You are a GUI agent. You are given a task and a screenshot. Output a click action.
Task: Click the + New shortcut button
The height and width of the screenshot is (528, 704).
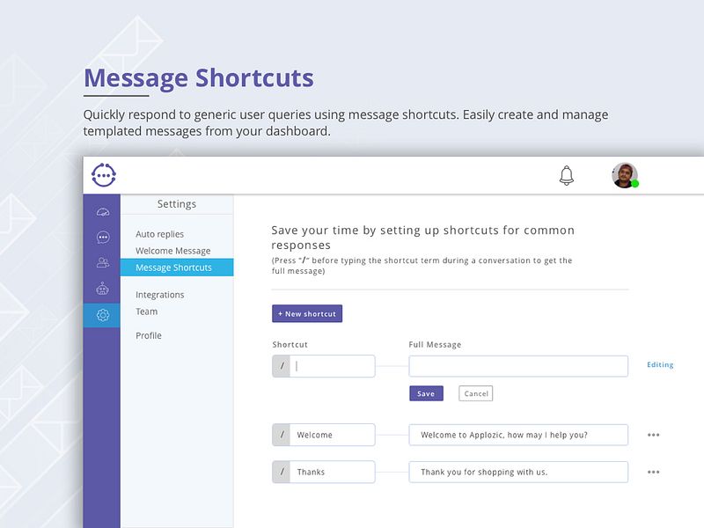[x=307, y=314]
